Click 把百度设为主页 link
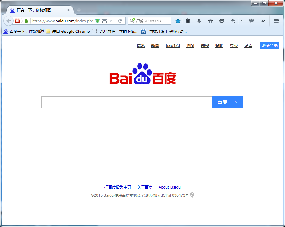The image size is (285, 227). 118,187
